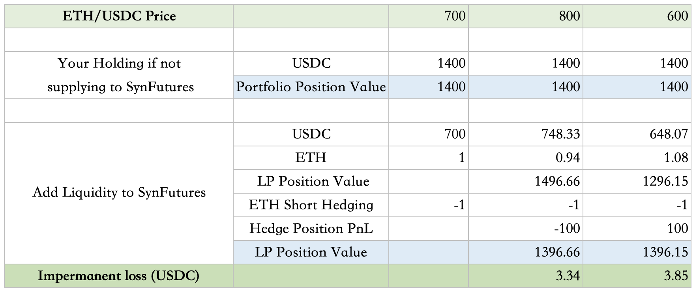Screen dimensions: 697x292
Task: Click the 700 price column header
Action: coord(429,16)
